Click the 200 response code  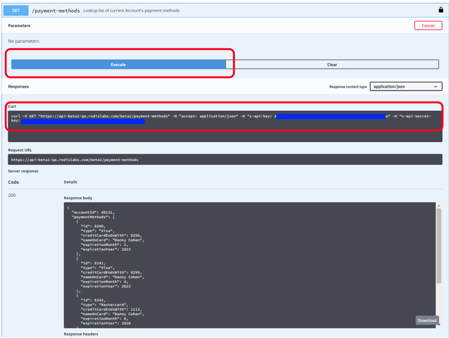pos(12,195)
